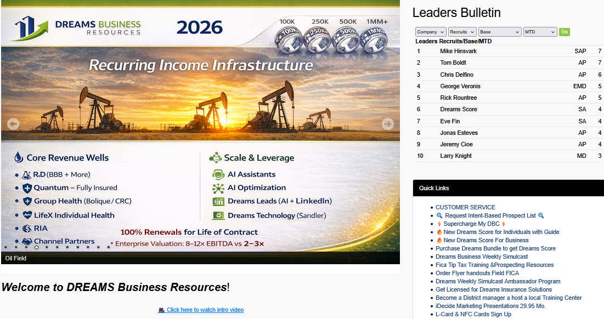Open the Base dropdown in Leaders Bulletin

coord(500,32)
